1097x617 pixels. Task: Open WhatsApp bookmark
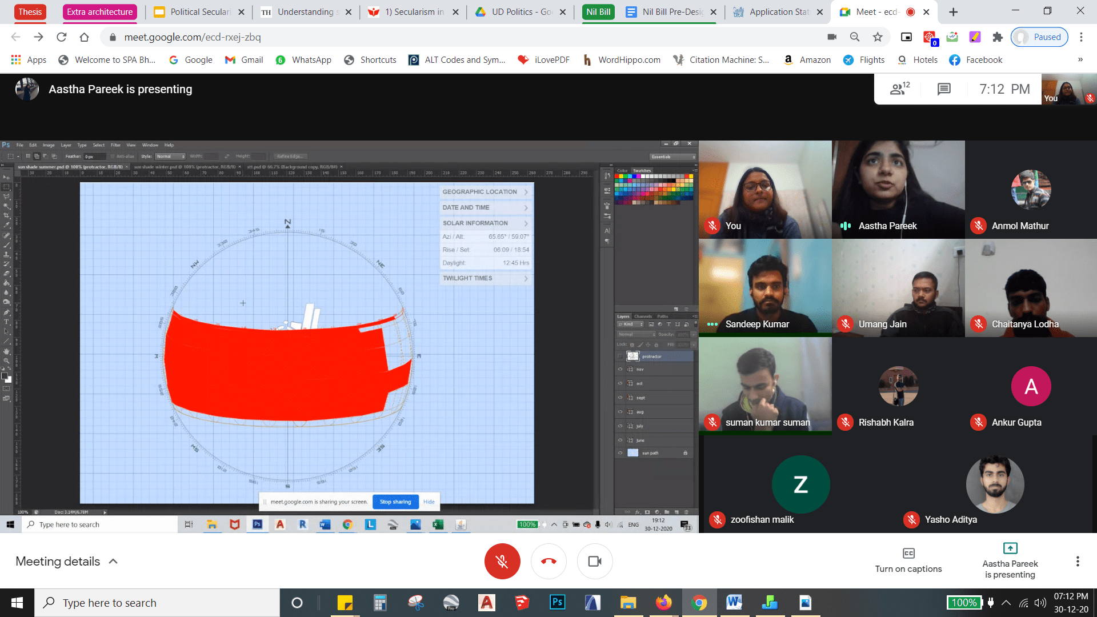click(x=303, y=60)
